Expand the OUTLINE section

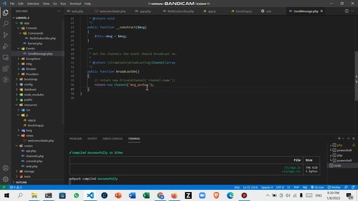coord(21,183)
